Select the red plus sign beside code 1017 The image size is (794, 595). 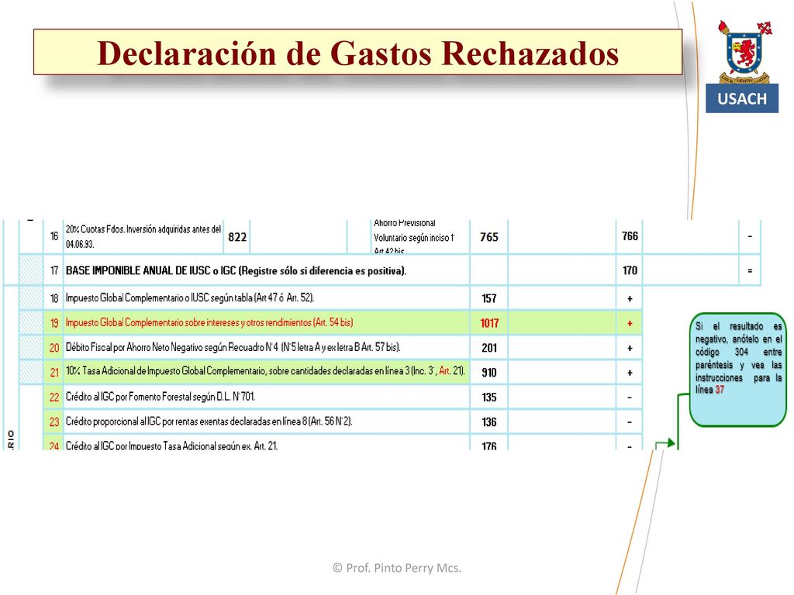pos(630,323)
